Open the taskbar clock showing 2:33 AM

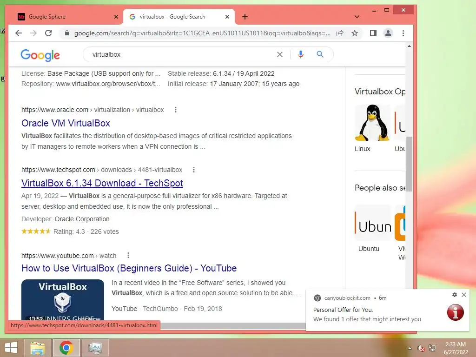456,348
